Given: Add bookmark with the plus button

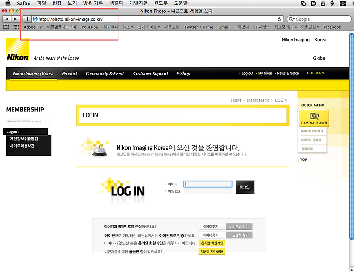Looking at the screenshot, I should coord(27,19).
